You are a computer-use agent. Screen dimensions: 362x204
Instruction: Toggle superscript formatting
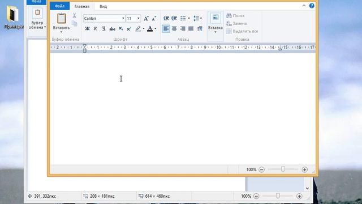click(x=129, y=29)
